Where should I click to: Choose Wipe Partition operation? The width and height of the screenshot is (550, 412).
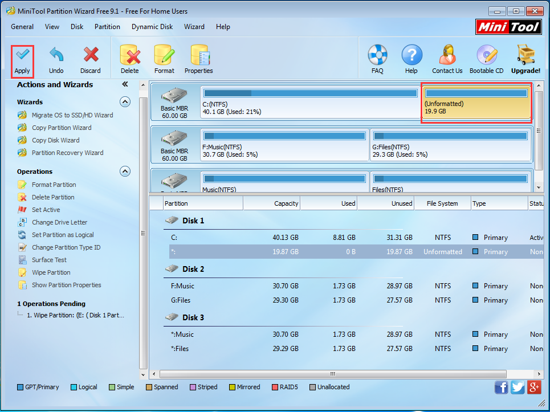[44, 272]
